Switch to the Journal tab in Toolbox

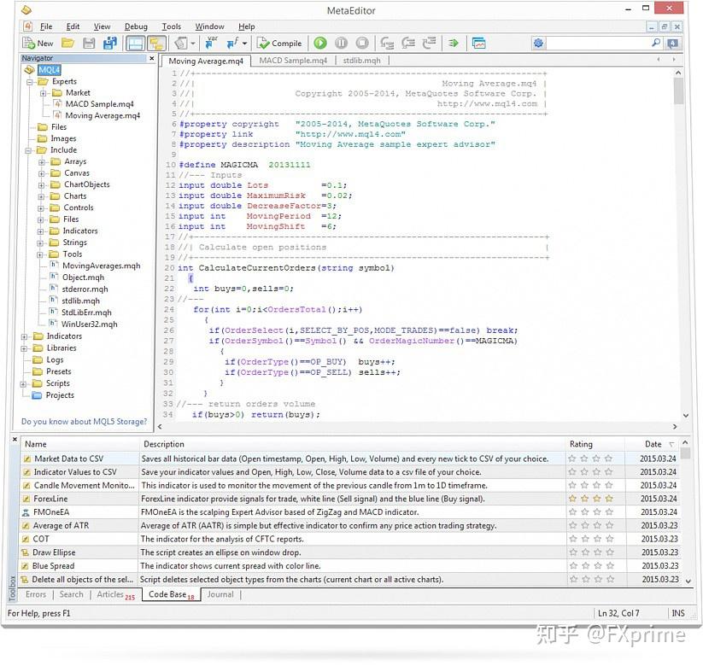(220, 594)
